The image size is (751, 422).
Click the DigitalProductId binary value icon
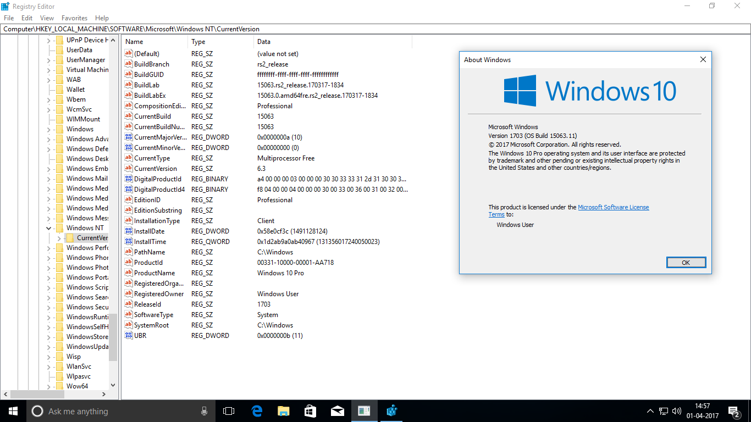[129, 179]
